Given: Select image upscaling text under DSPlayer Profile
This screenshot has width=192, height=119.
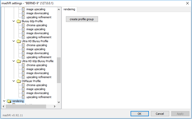Looking at the screenshot, I should pos(36,89).
